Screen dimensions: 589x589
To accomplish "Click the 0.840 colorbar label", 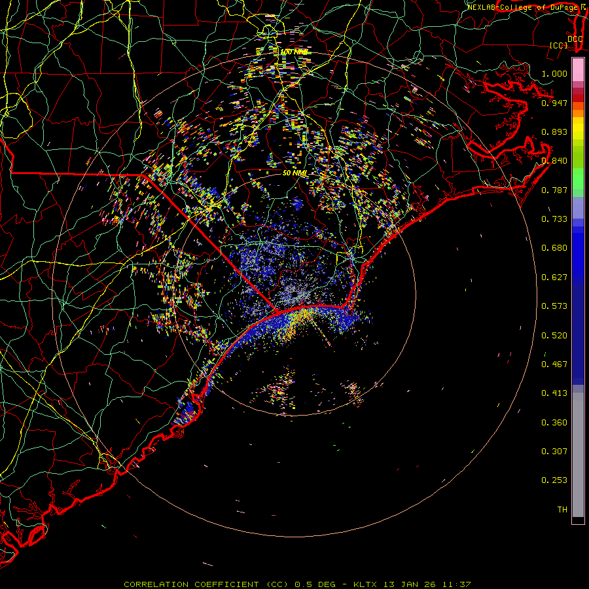I will (554, 160).
